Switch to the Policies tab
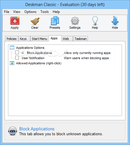The height and width of the screenshot is (145, 130). pyautogui.click(x=11, y=39)
